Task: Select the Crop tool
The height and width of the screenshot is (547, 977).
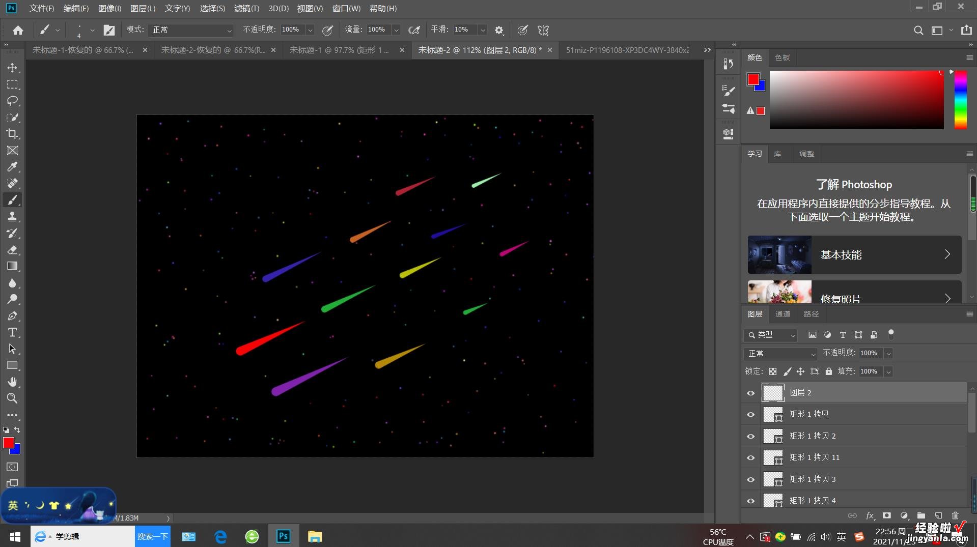Action: (12, 134)
